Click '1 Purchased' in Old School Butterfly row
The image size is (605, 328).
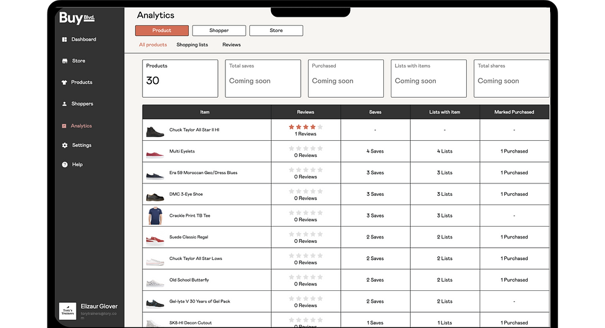[x=514, y=280]
